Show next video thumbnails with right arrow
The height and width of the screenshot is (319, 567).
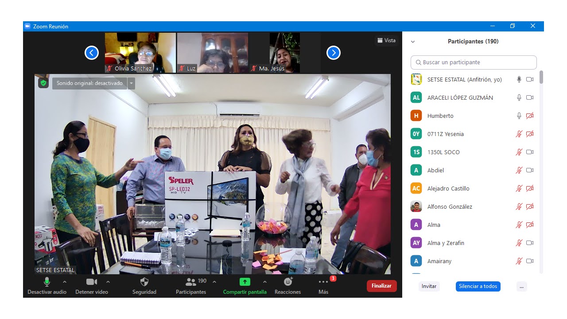(334, 53)
